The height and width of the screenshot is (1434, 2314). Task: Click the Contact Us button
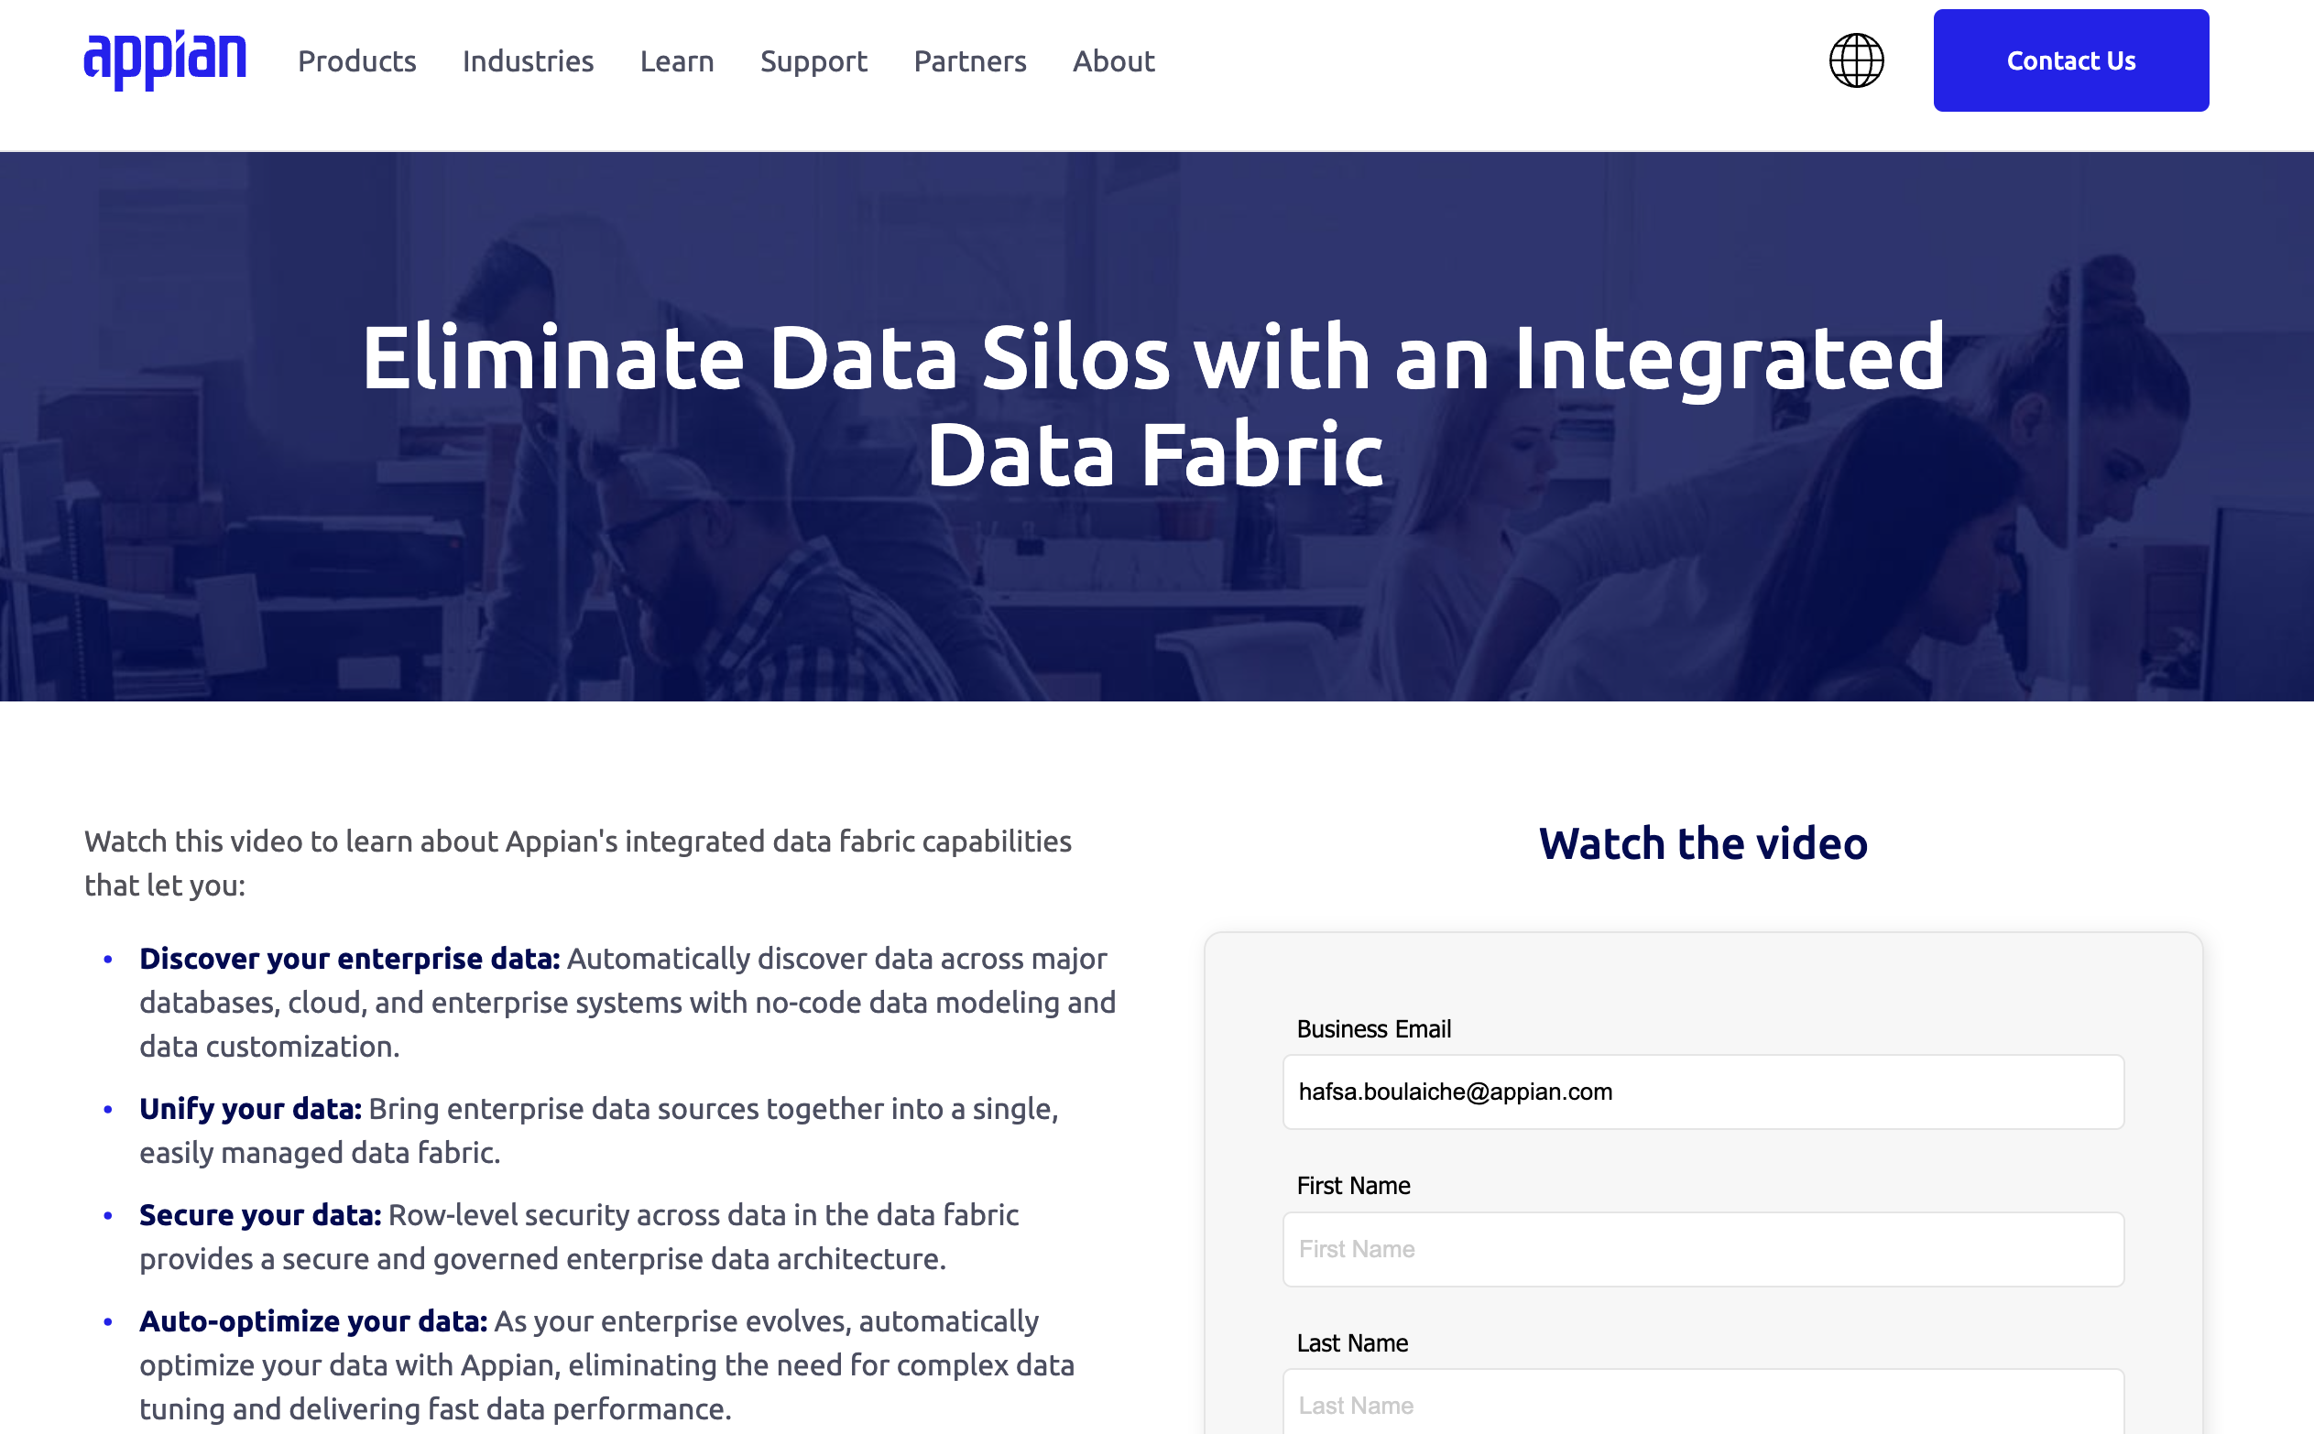point(2070,60)
